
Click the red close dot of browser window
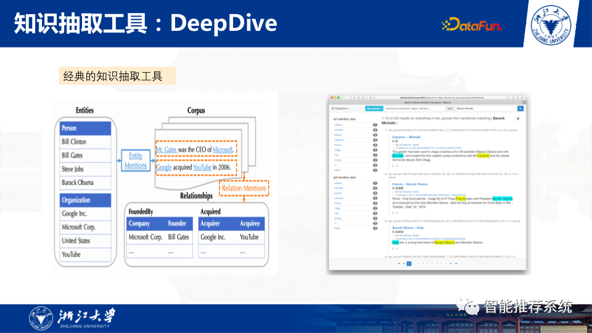[332, 97]
